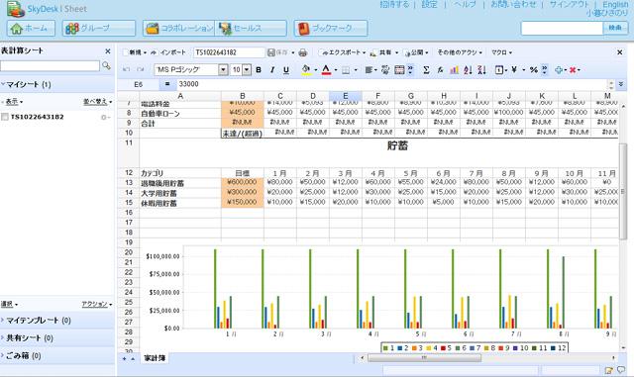Click the insert function fx icon

tap(440, 70)
